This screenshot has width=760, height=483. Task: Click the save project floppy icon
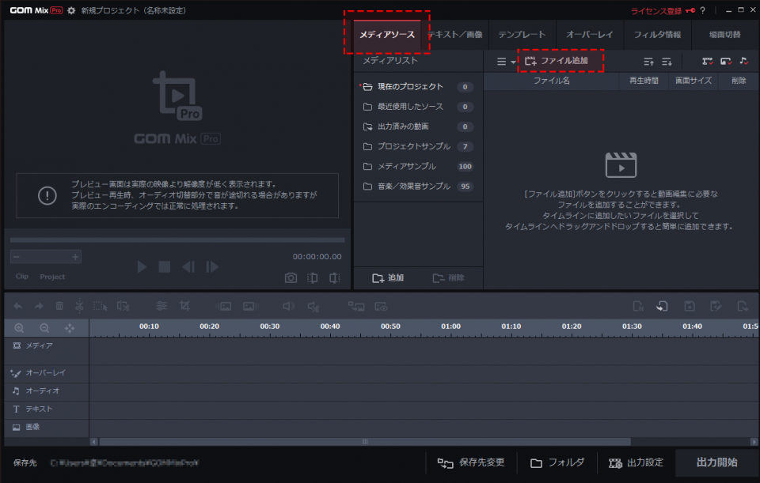(690, 306)
